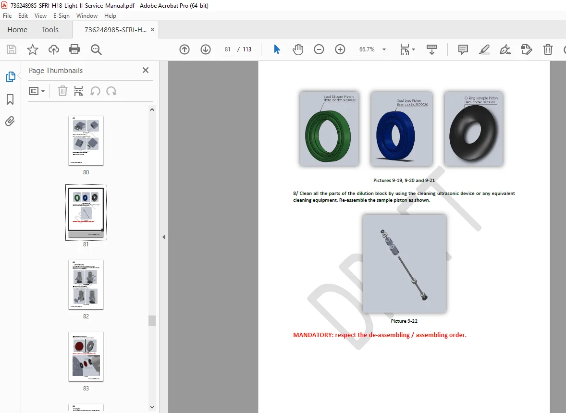
Task: Click the Picture 9-22 caption
Action: click(404, 321)
